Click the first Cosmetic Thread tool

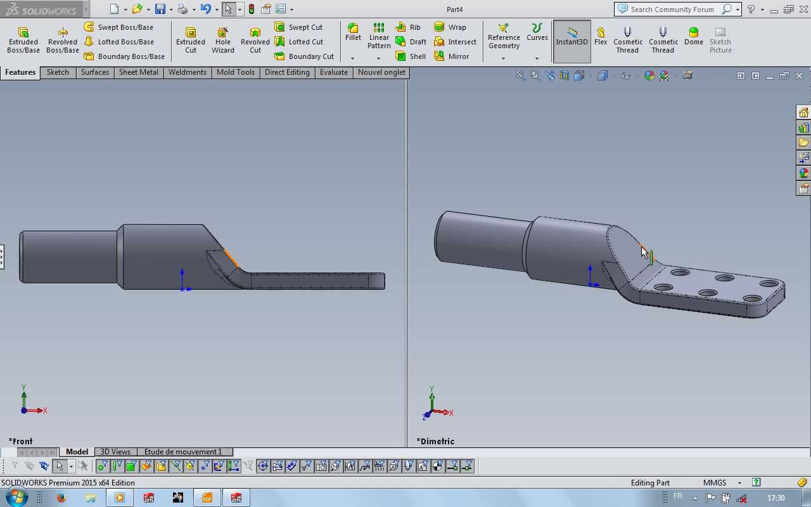[628, 40]
